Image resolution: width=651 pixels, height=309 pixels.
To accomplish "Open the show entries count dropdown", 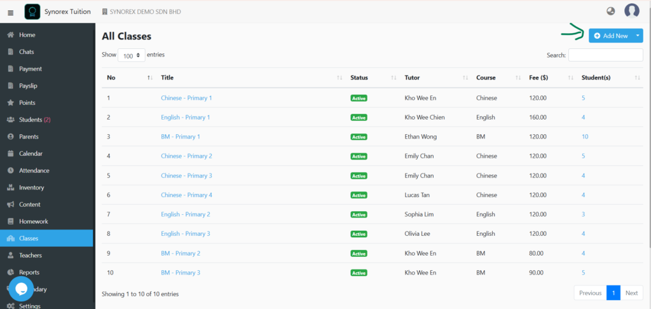I will 132,55.
